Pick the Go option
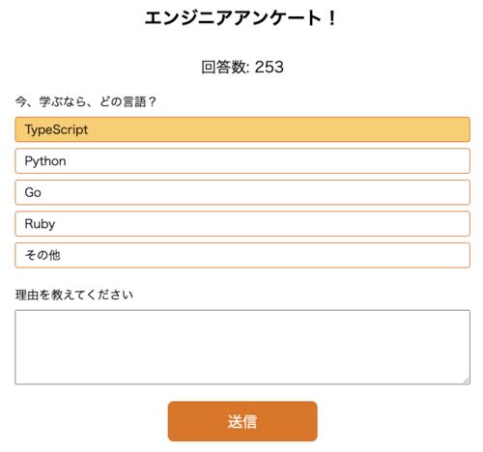 point(242,192)
